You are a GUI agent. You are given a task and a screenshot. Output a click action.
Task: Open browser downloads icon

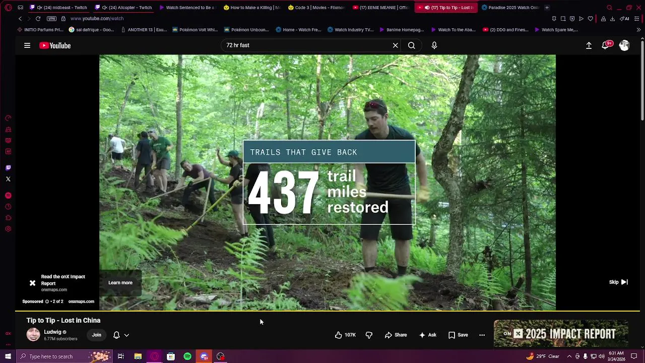coord(612,19)
